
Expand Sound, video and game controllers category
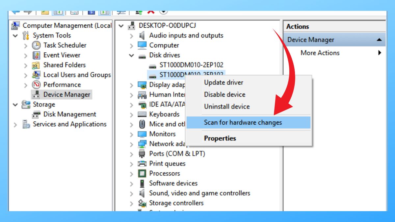coord(132,194)
